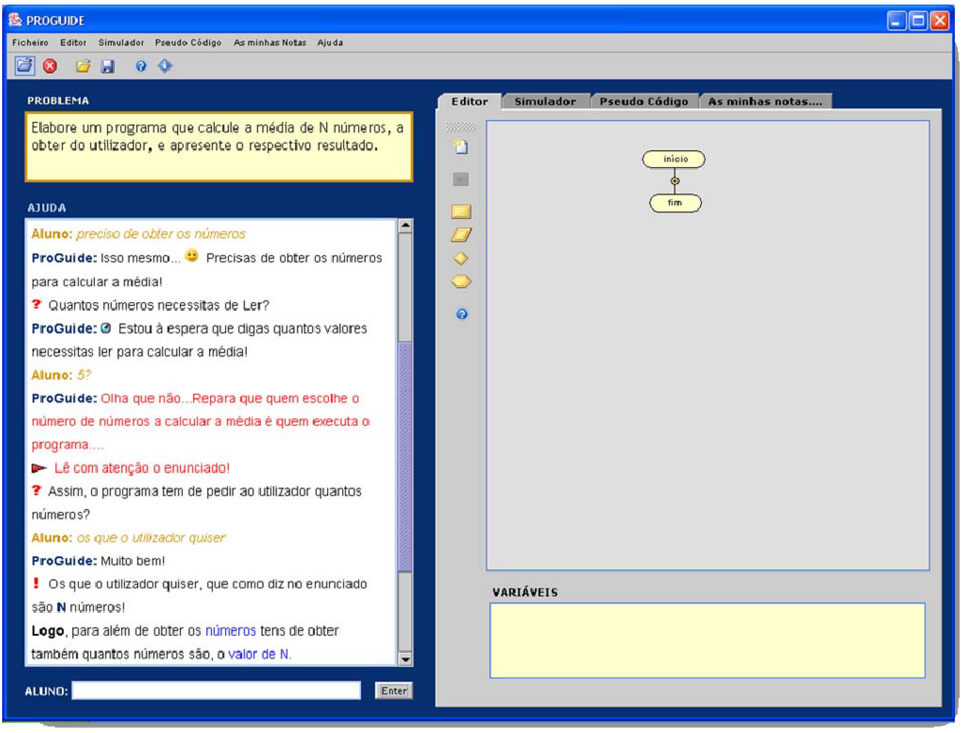Switch to the Simulador tab
Viewport: 964px width, 733px height.
click(545, 102)
